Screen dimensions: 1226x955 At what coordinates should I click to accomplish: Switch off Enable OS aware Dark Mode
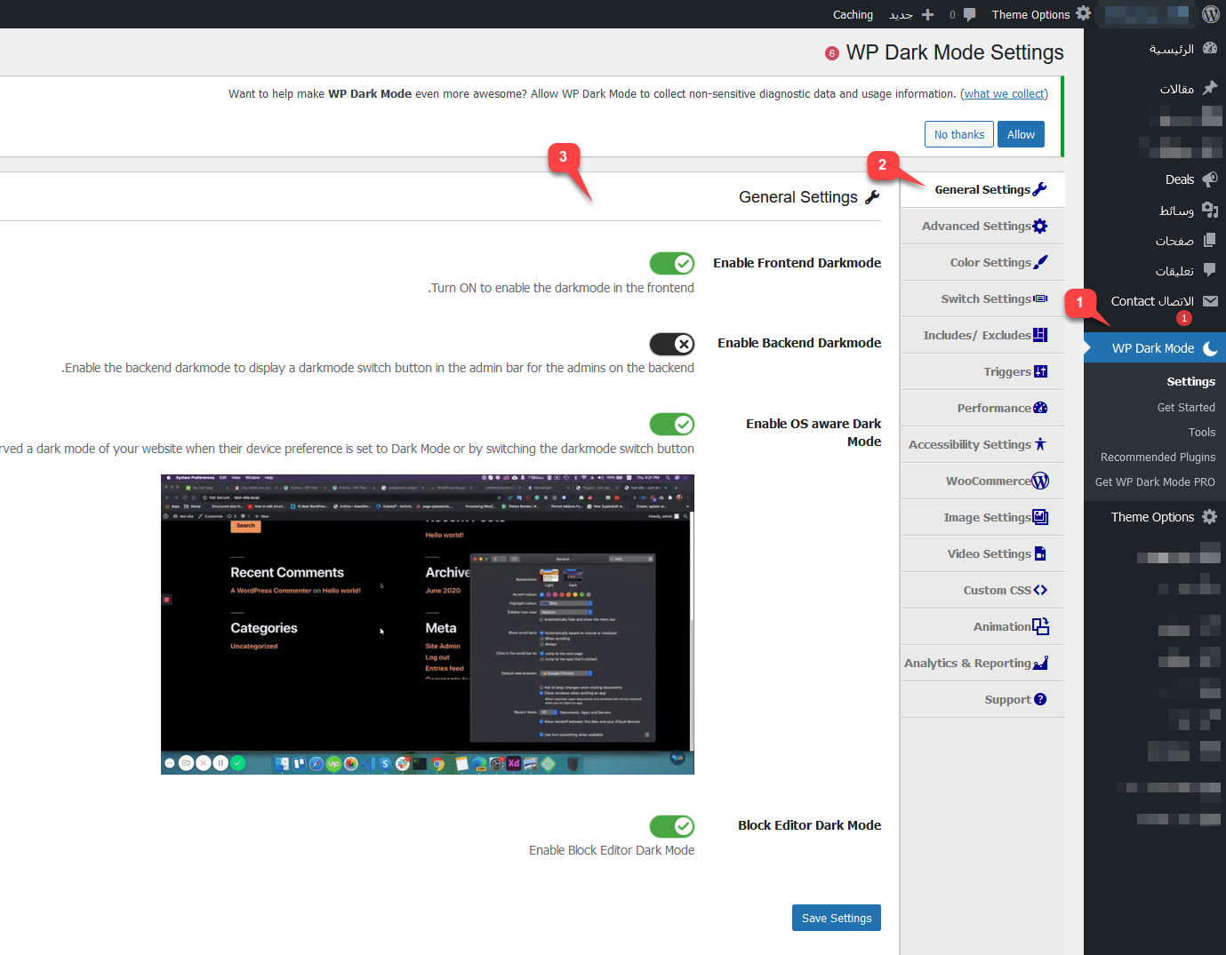[x=671, y=425]
